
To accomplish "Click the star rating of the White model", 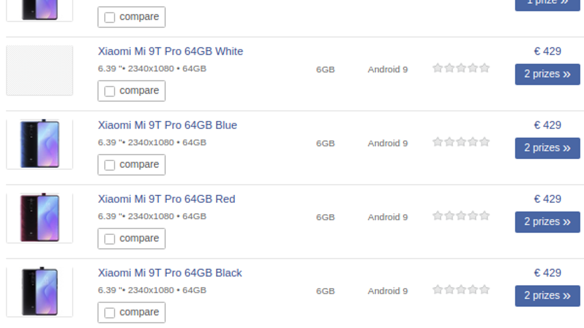I will (461, 68).
